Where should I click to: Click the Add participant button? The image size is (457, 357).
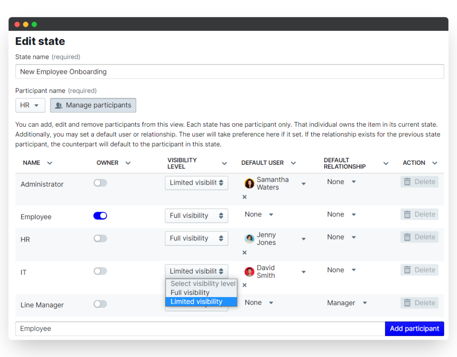414,329
